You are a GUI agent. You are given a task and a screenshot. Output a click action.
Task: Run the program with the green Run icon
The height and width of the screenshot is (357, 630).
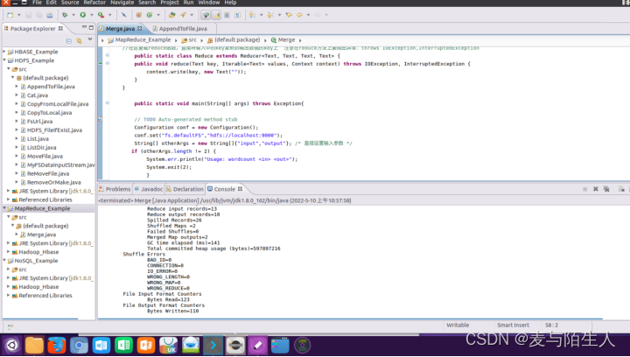[83, 15]
